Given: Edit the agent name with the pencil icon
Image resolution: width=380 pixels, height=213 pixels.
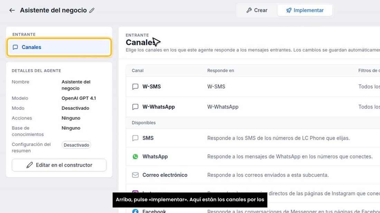Looking at the screenshot, I should [92, 10].
